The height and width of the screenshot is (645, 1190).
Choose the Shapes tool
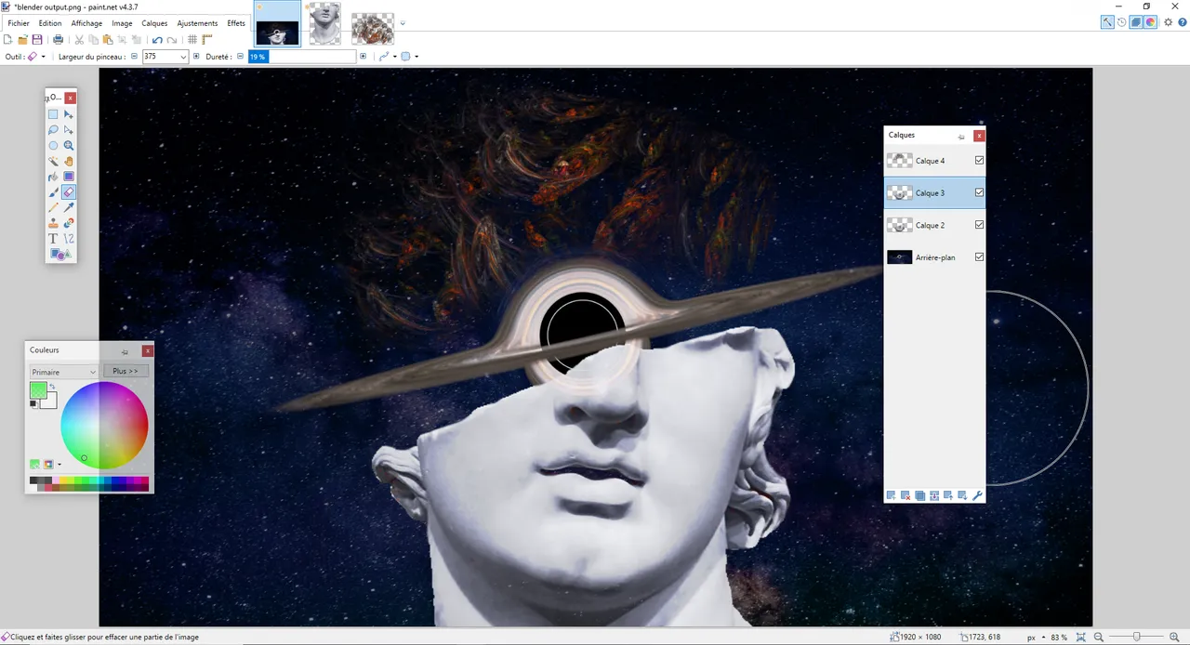pos(61,254)
